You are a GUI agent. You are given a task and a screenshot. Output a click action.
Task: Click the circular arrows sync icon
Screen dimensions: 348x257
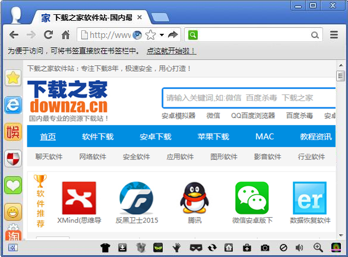(x=212, y=248)
